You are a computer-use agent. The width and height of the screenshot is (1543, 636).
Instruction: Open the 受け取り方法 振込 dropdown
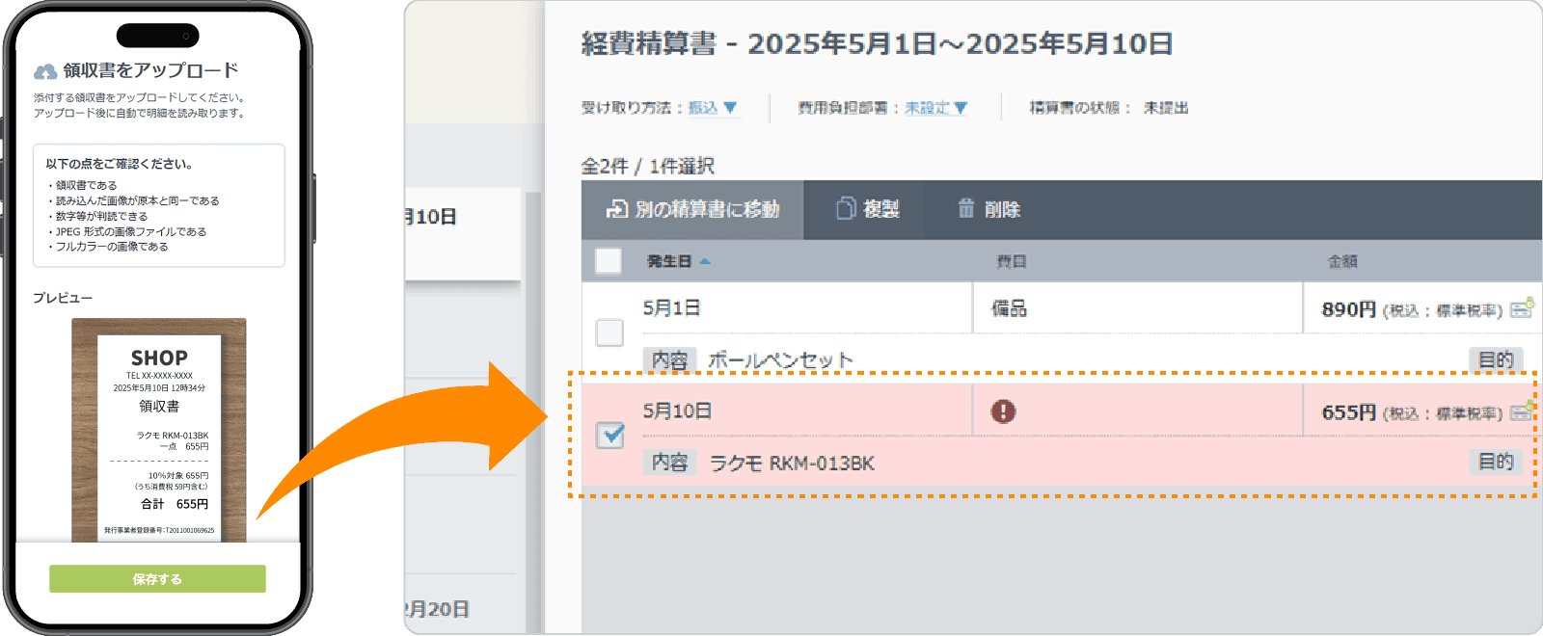click(x=713, y=108)
